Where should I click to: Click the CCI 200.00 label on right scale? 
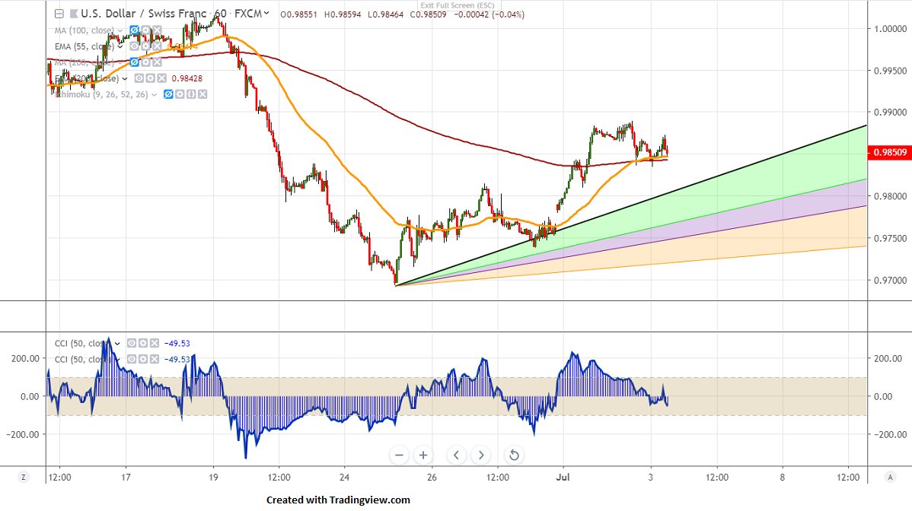coord(888,358)
